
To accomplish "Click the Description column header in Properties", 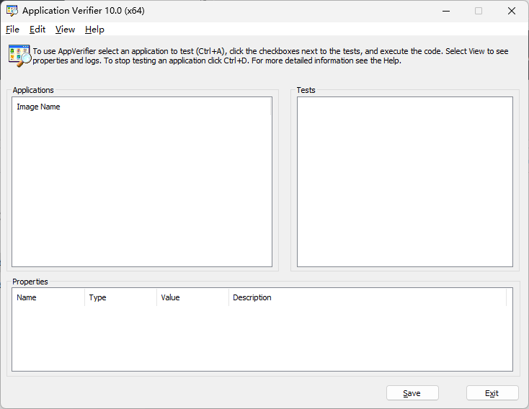I will [368, 297].
